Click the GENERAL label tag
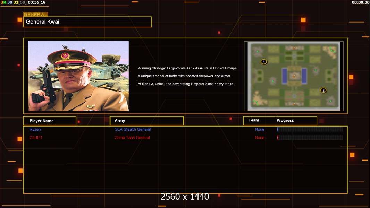370x208 pixels. click(x=35, y=14)
